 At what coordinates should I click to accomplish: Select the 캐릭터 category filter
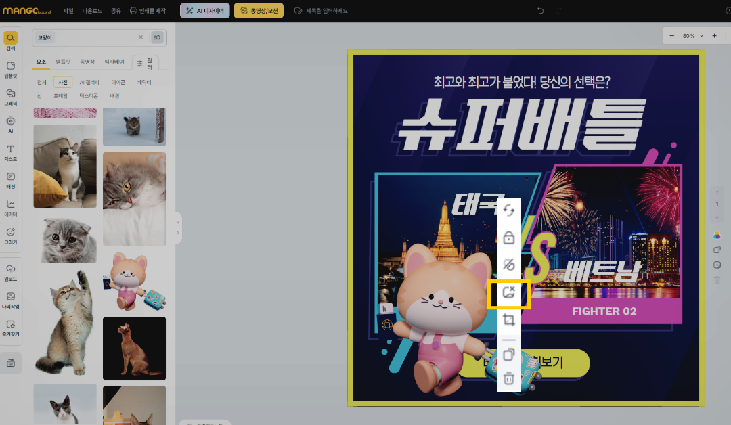point(144,82)
